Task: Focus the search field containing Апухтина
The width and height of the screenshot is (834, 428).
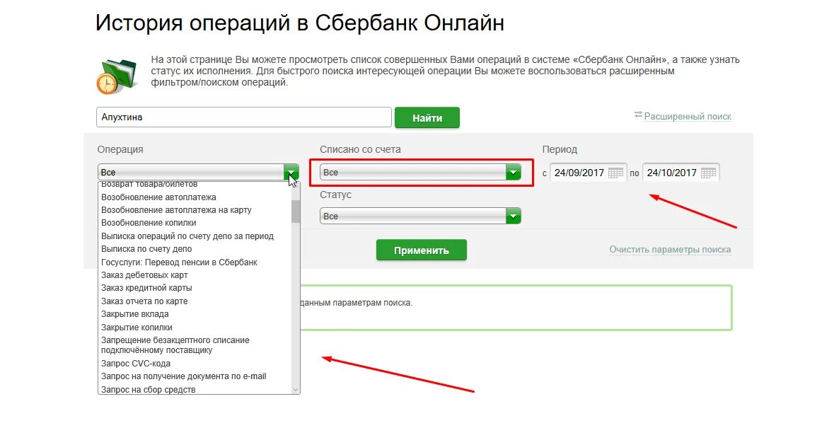Action: tap(244, 117)
